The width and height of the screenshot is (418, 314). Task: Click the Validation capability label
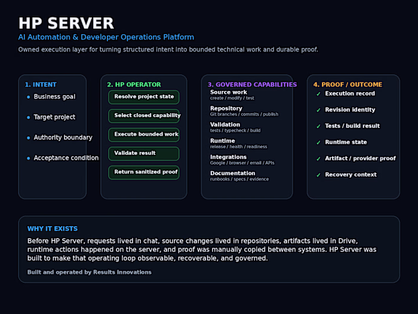pyautogui.click(x=225, y=124)
